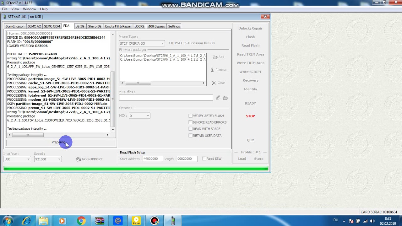
Task: Open MISC files folder browse icon
Action: (x=225, y=98)
